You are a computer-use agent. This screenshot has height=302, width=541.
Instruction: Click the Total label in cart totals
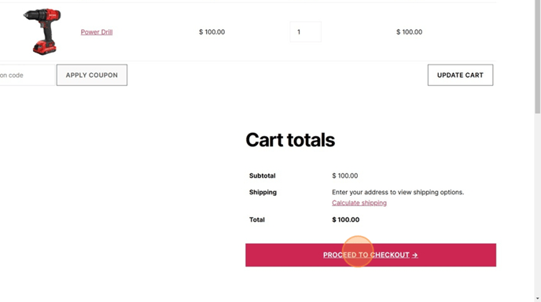click(x=256, y=220)
